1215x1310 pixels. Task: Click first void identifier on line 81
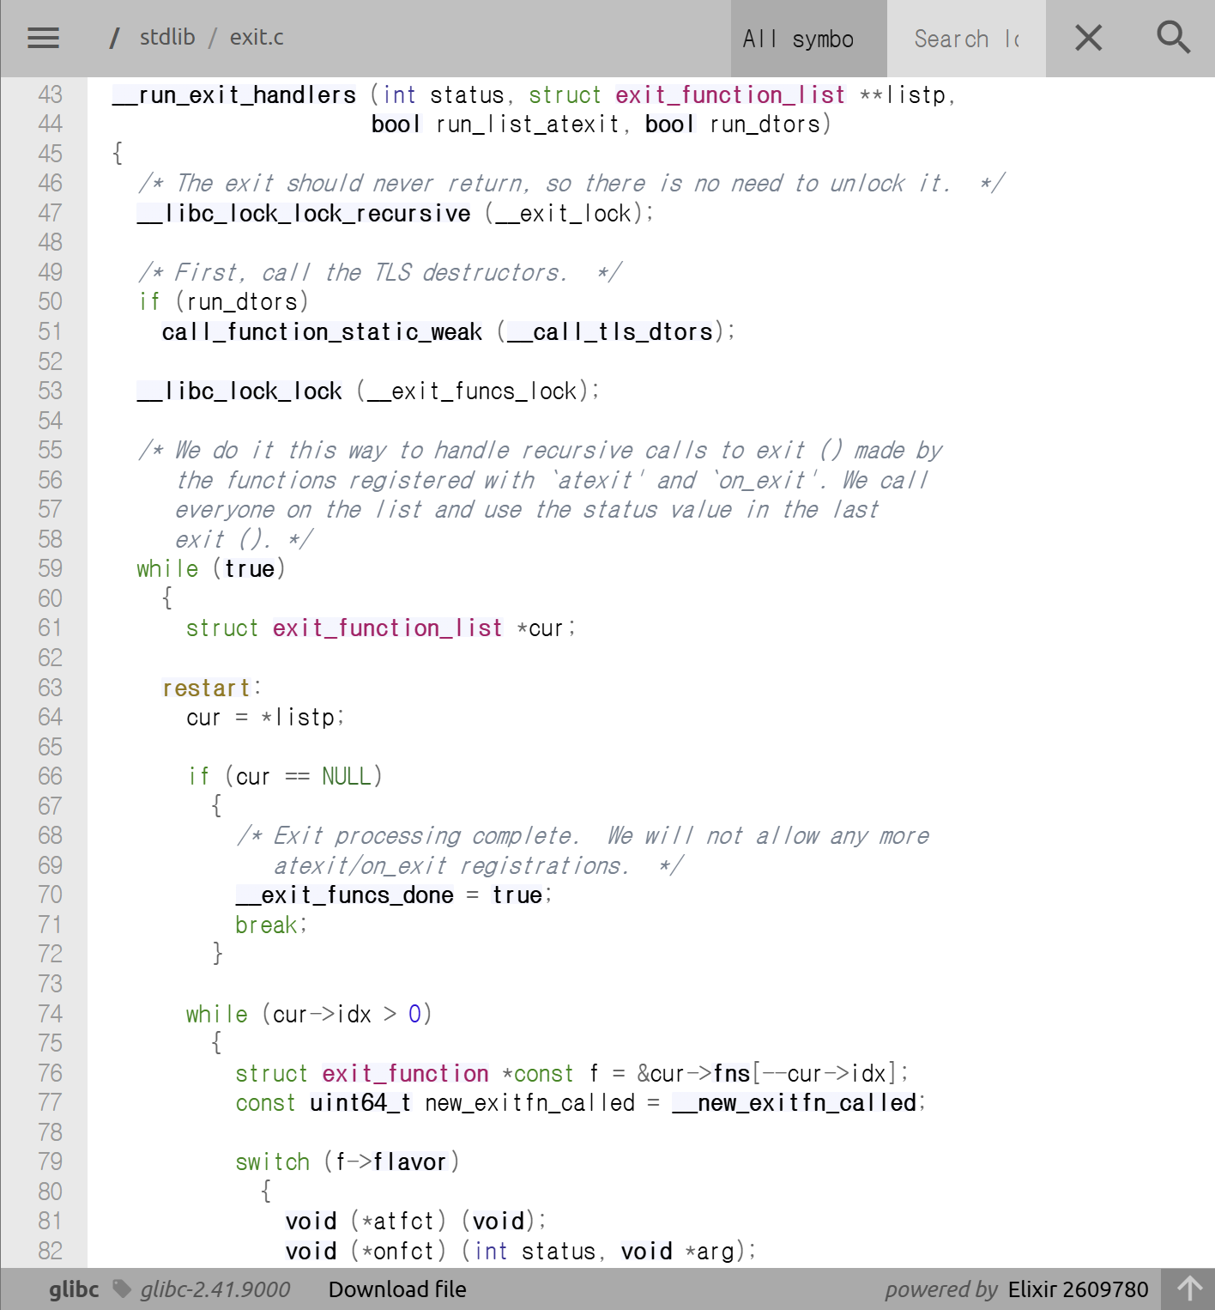311,1221
